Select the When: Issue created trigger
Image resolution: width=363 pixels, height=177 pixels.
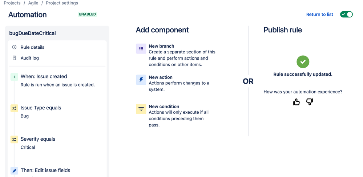coord(44,77)
